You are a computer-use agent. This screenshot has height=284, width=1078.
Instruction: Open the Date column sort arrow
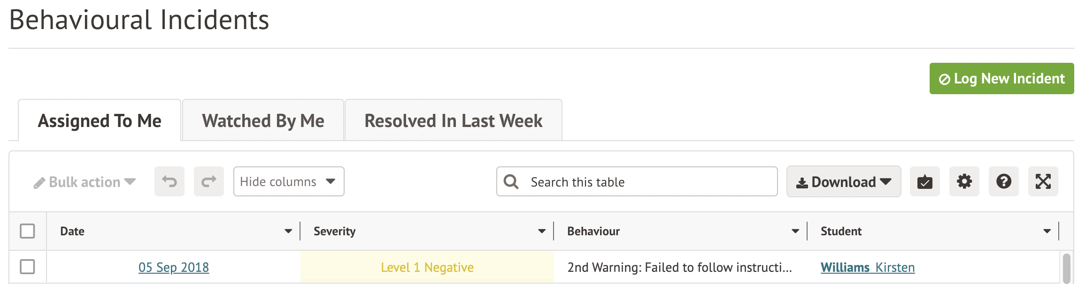coord(288,231)
